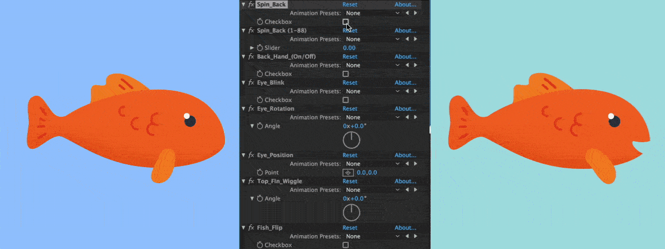The image size is (665, 249).
Task: Click the stopwatch icon next to Slider
Action: pos(260,48)
